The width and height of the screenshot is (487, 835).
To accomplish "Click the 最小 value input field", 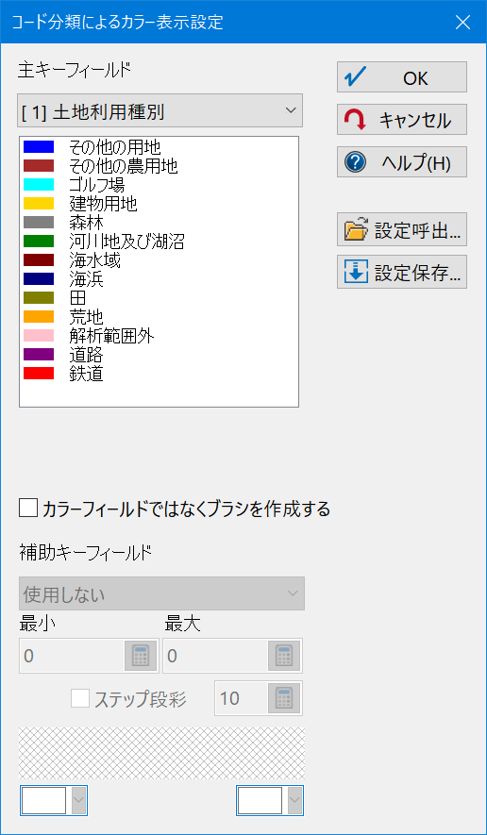I will tap(72, 656).
